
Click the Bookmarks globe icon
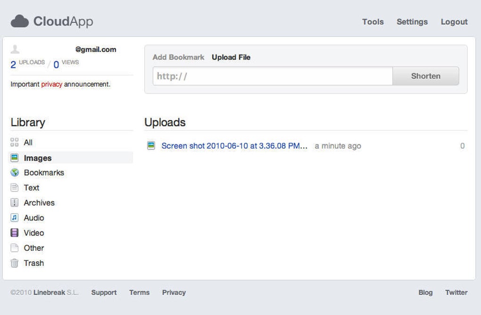tap(15, 172)
